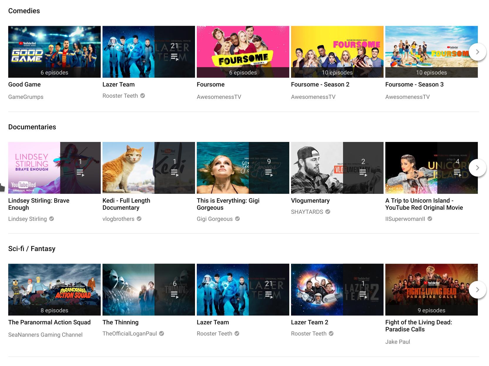Open The Paranormal Action Squad title
Image resolution: width=489 pixels, height=366 pixels.
tap(49, 322)
